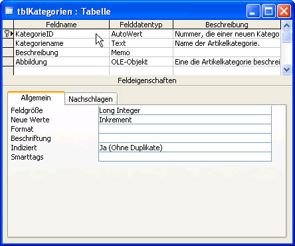The height and width of the screenshot is (246, 295).
Task: Click the Beschreibung column header
Action: click(x=227, y=25)
